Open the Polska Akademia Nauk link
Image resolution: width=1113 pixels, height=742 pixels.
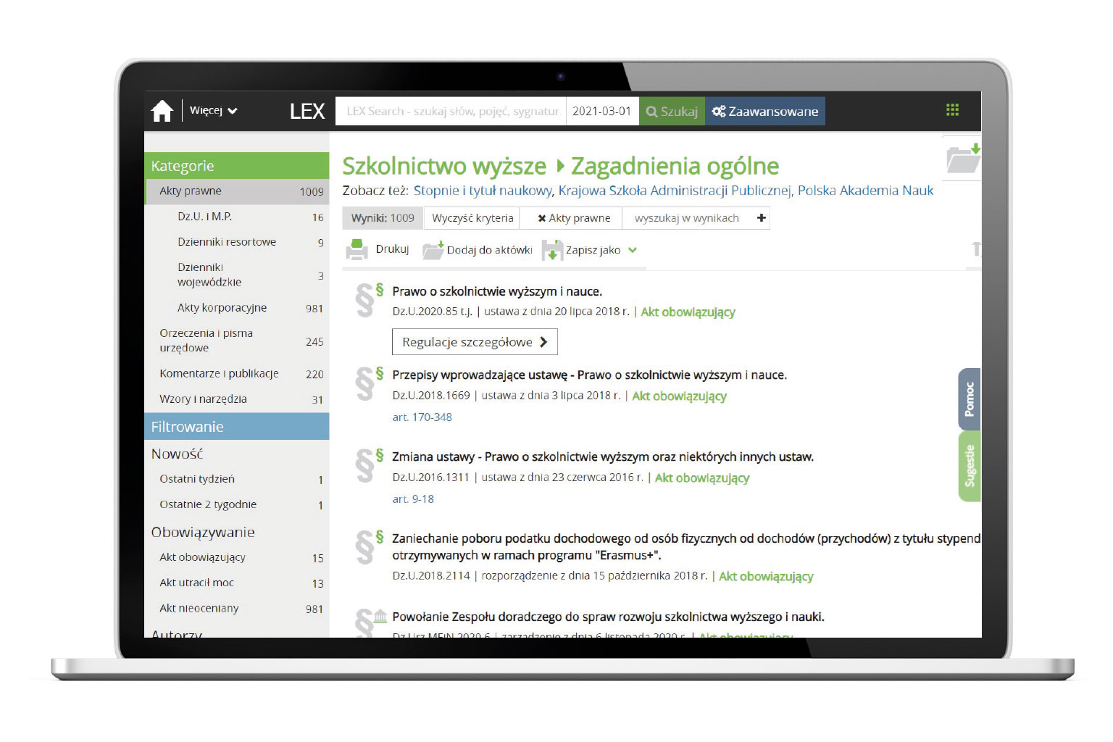pyautogui.click(x=865, y=191)
